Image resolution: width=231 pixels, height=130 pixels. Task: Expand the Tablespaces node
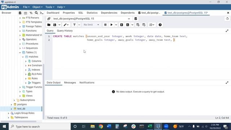tap(8, 117)
